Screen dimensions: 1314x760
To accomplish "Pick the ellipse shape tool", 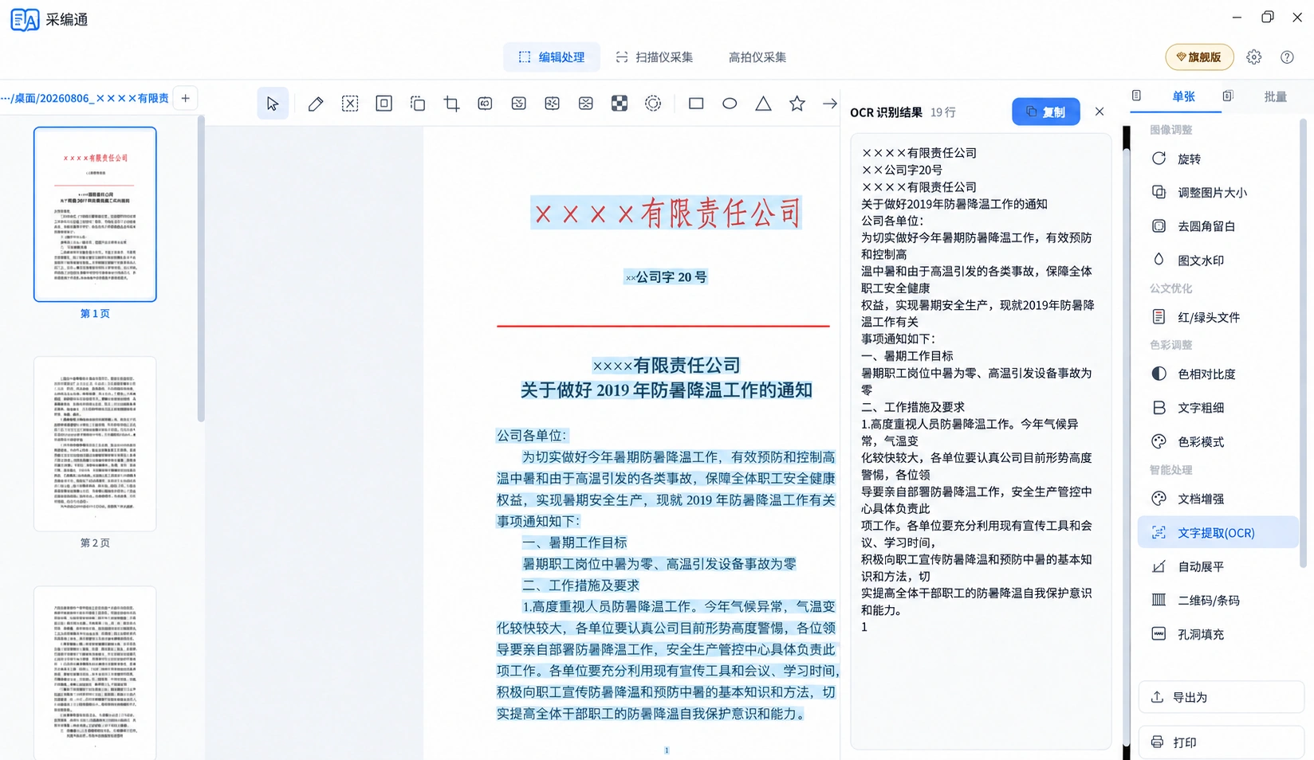I will pyautogui.click(x=730, y=104).
